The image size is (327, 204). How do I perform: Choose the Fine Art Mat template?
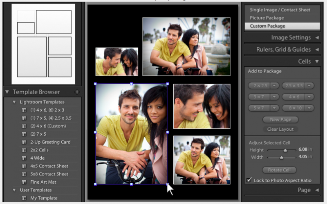(x=43, y=182)
